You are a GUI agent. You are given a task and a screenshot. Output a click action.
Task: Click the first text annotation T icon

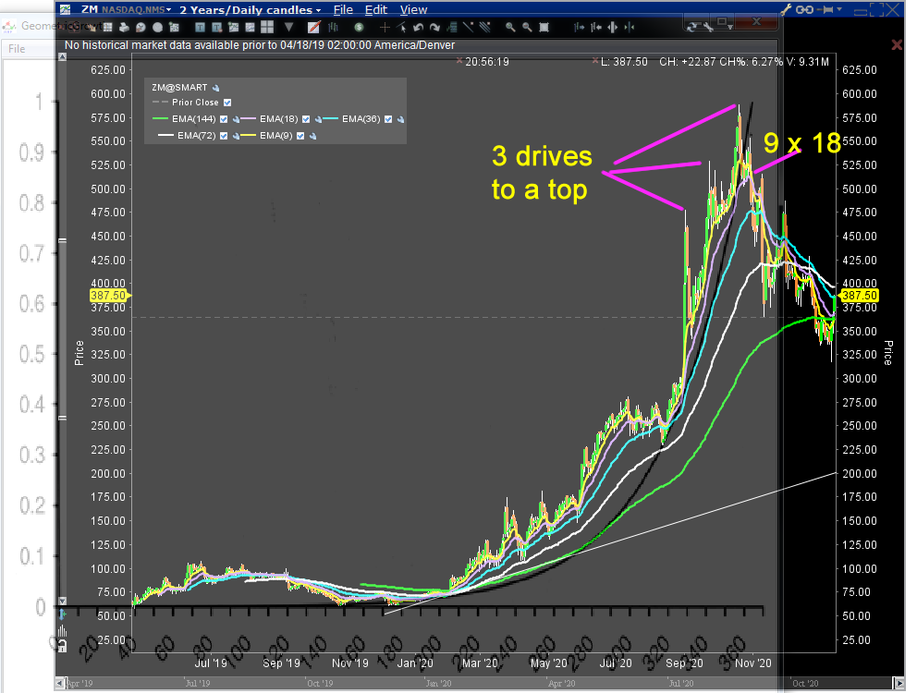tap(200, 27)
